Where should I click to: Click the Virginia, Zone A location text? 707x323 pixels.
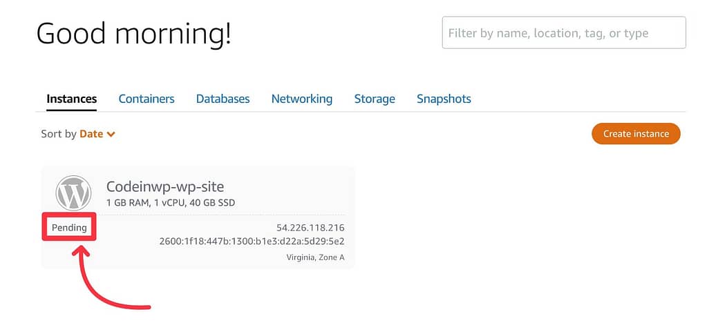pos(315,257)
